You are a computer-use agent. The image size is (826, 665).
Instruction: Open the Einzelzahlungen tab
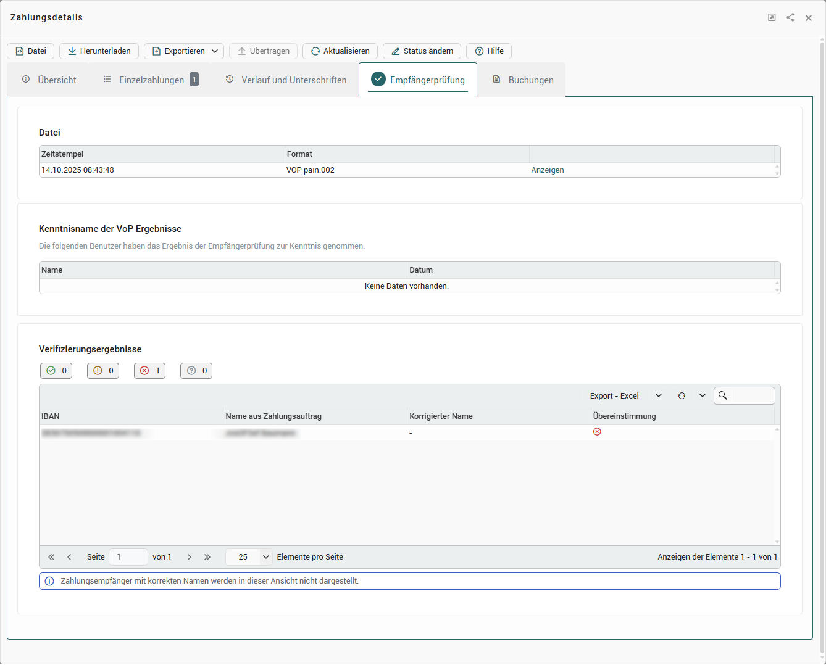click(x=151, y=80)
